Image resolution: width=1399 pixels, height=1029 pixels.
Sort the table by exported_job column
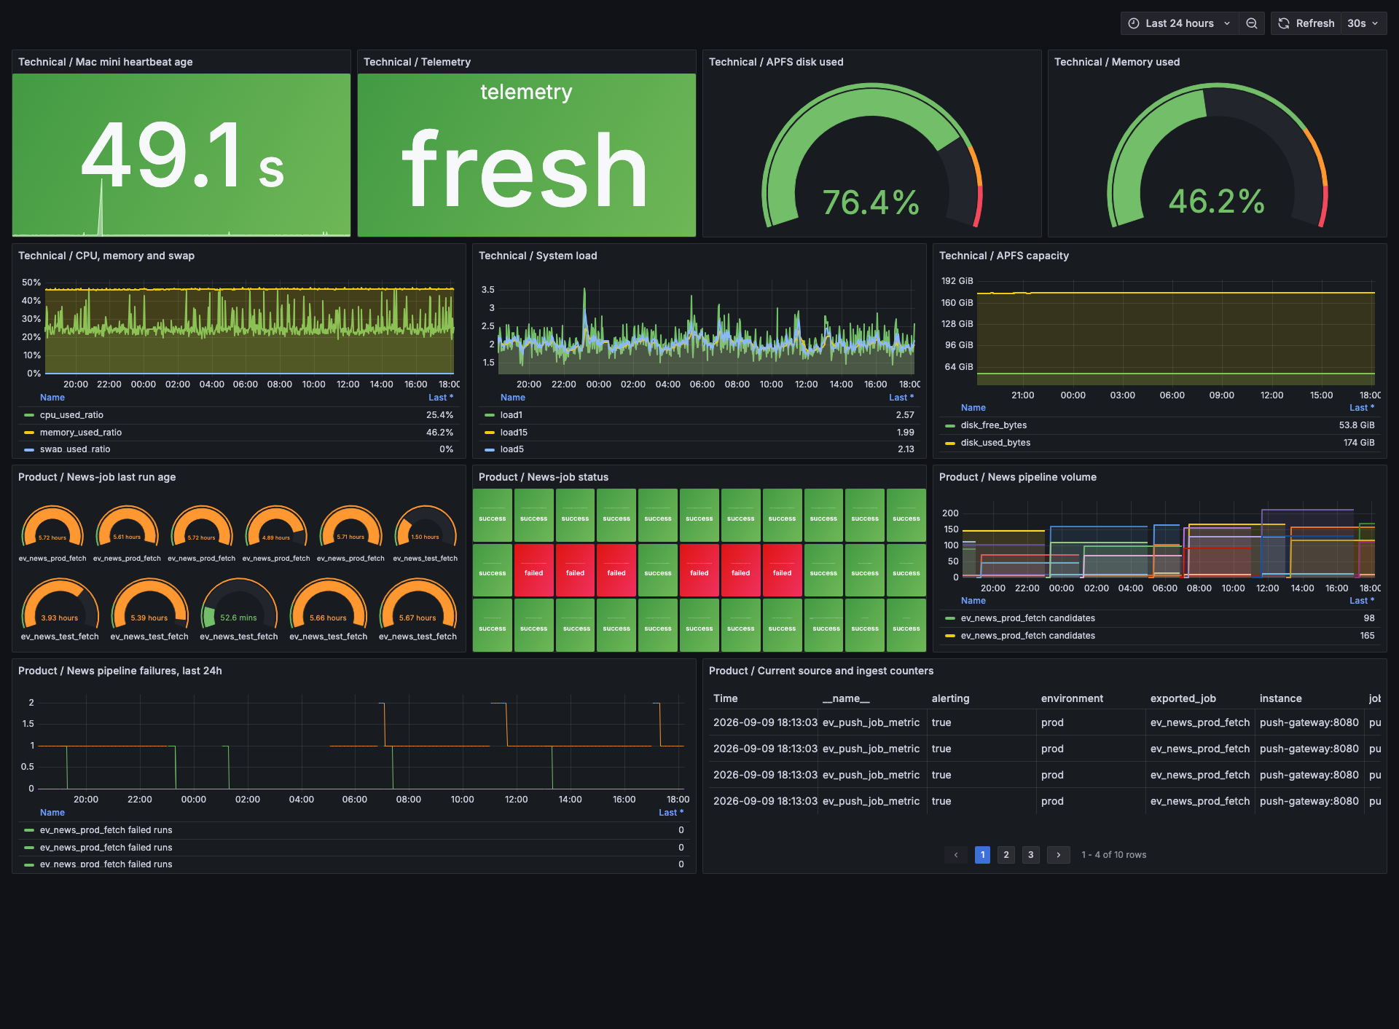[x=1183, y=698]
